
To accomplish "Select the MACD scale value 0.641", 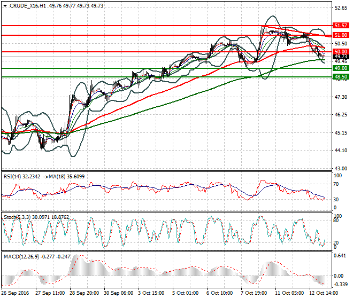I will pyautogui.click(x=340, y=256).
